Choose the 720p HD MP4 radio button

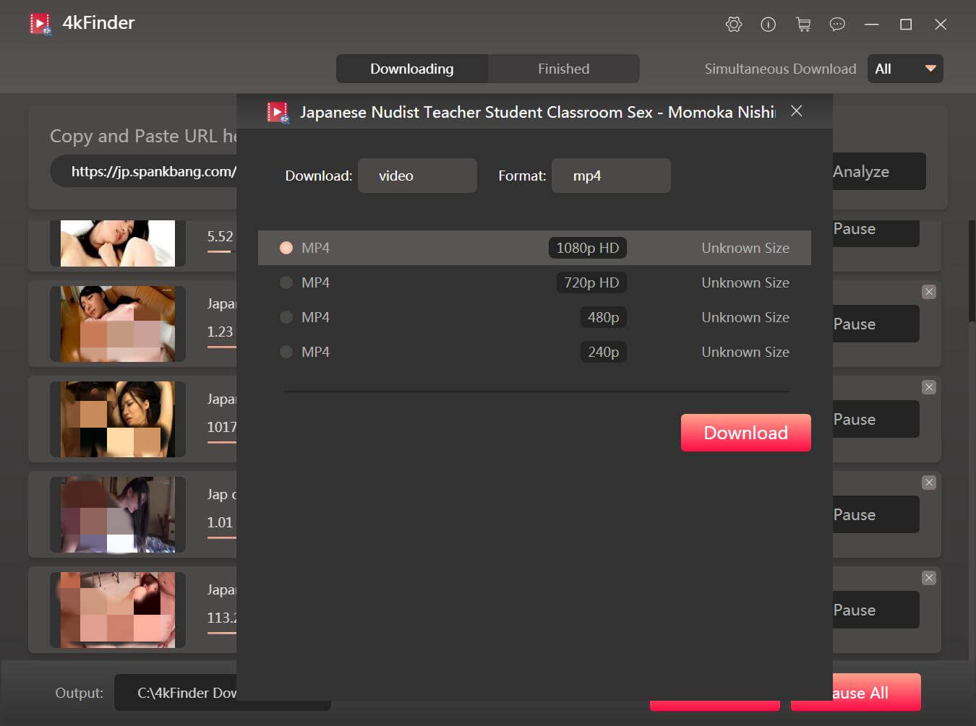[286, 282]
